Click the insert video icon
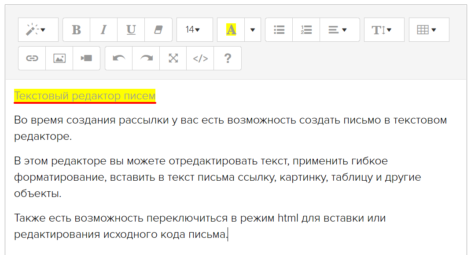471x255 pixels. [86, 58]
